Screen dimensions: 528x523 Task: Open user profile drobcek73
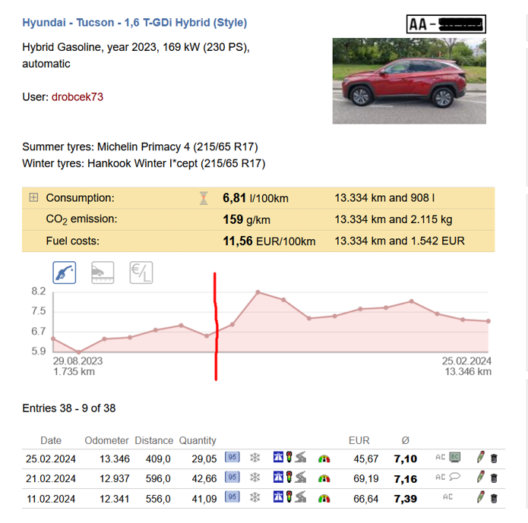pos(77,97)
